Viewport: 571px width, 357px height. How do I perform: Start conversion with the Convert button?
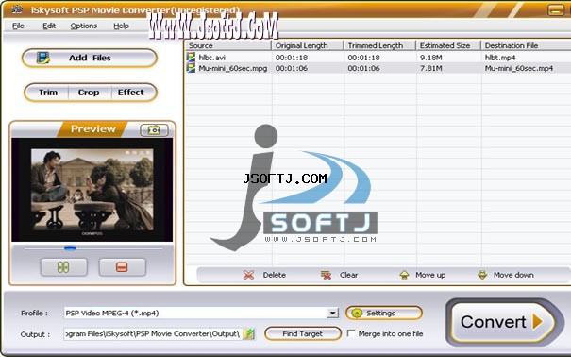point(504,322)
